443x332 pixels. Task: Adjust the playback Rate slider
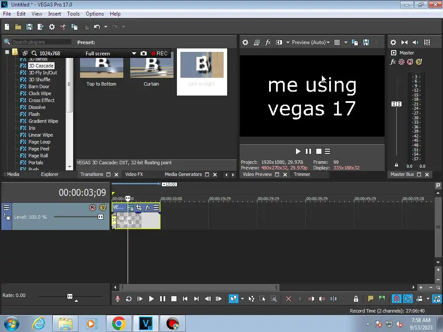[x=70, y=296]
